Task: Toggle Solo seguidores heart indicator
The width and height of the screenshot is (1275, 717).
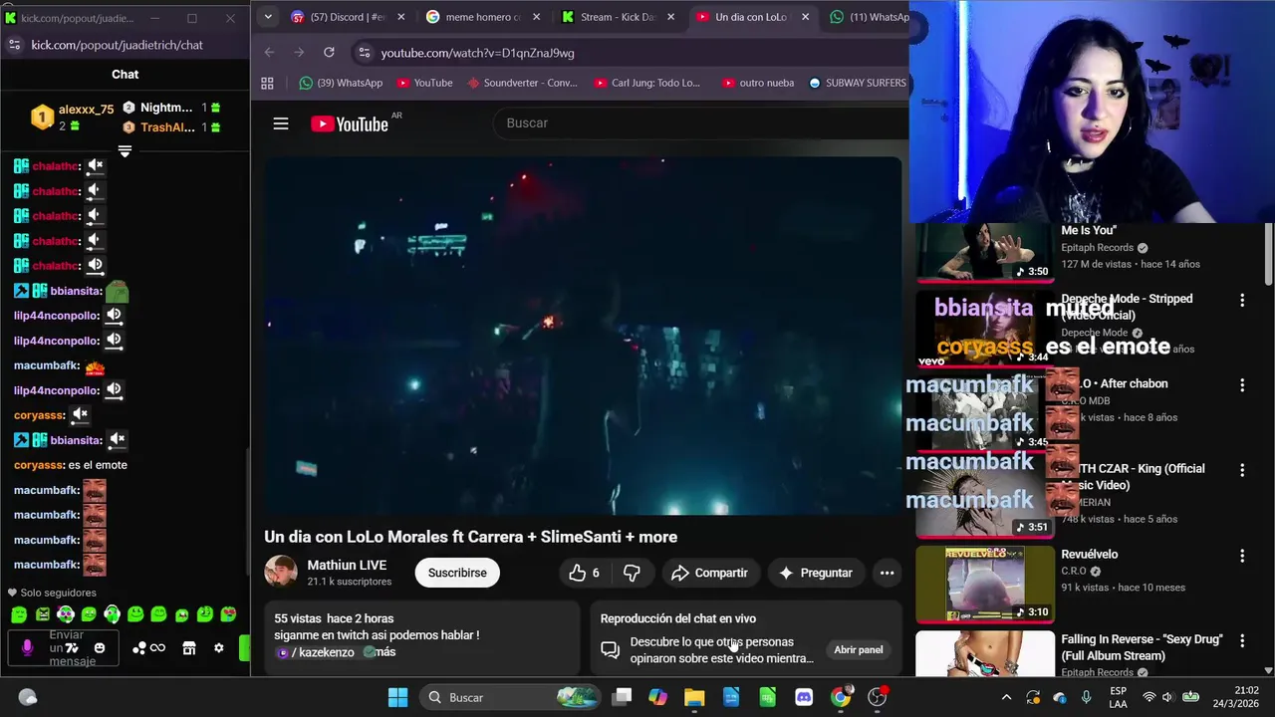Action: coord(12,593)
